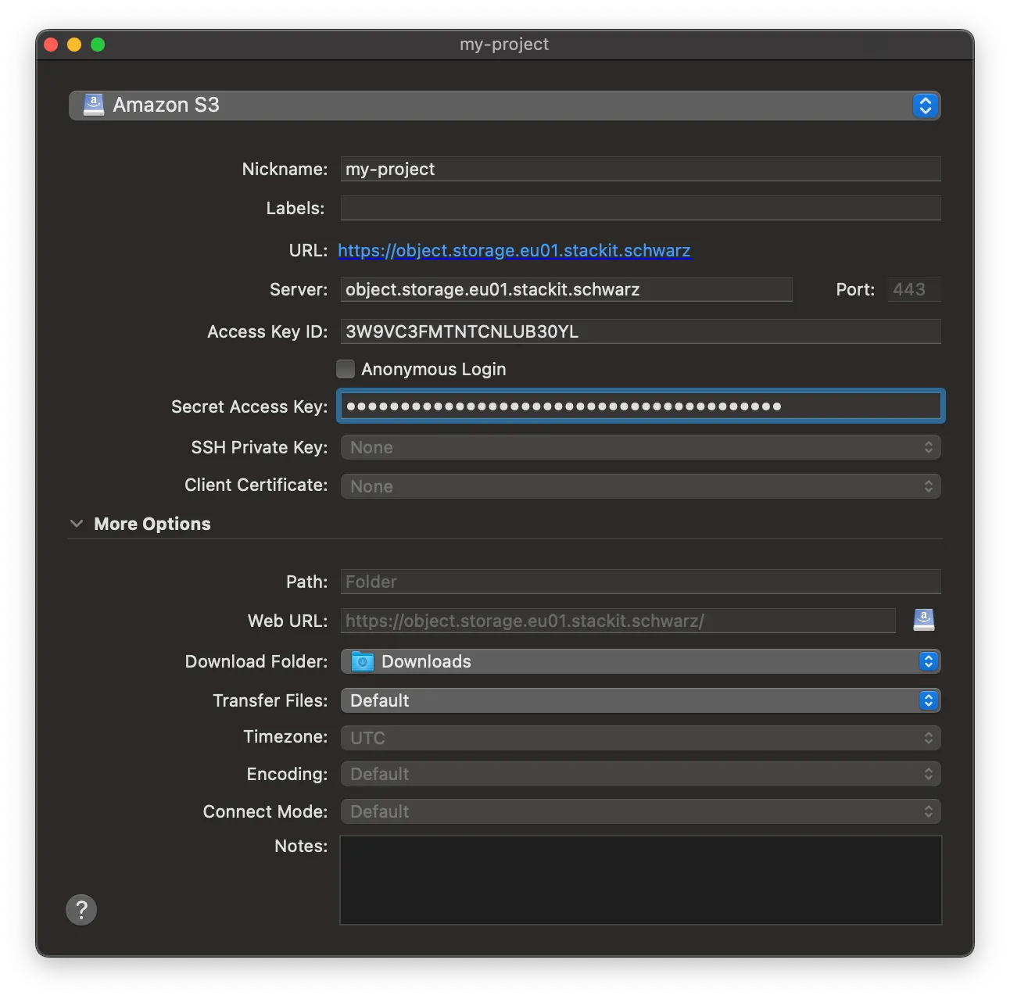Open the help question mark button

(81, 910)
